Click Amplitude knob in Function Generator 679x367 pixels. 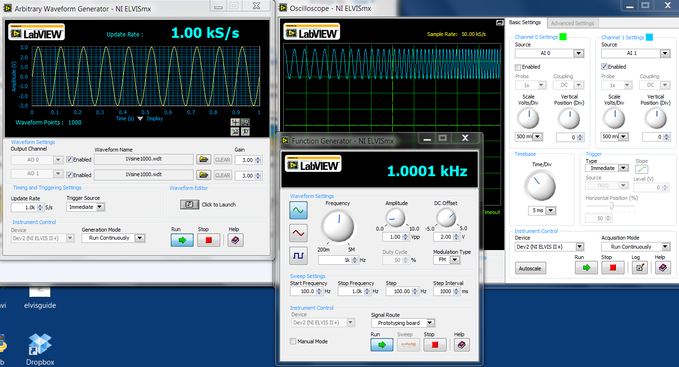[x=396, y=218]
